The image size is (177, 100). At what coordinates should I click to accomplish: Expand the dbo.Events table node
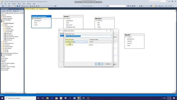tap(3, 33)
